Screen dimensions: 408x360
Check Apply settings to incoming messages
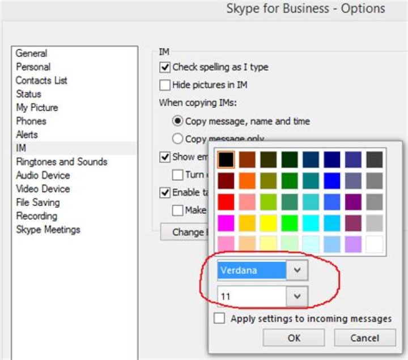tap(219, 318)
